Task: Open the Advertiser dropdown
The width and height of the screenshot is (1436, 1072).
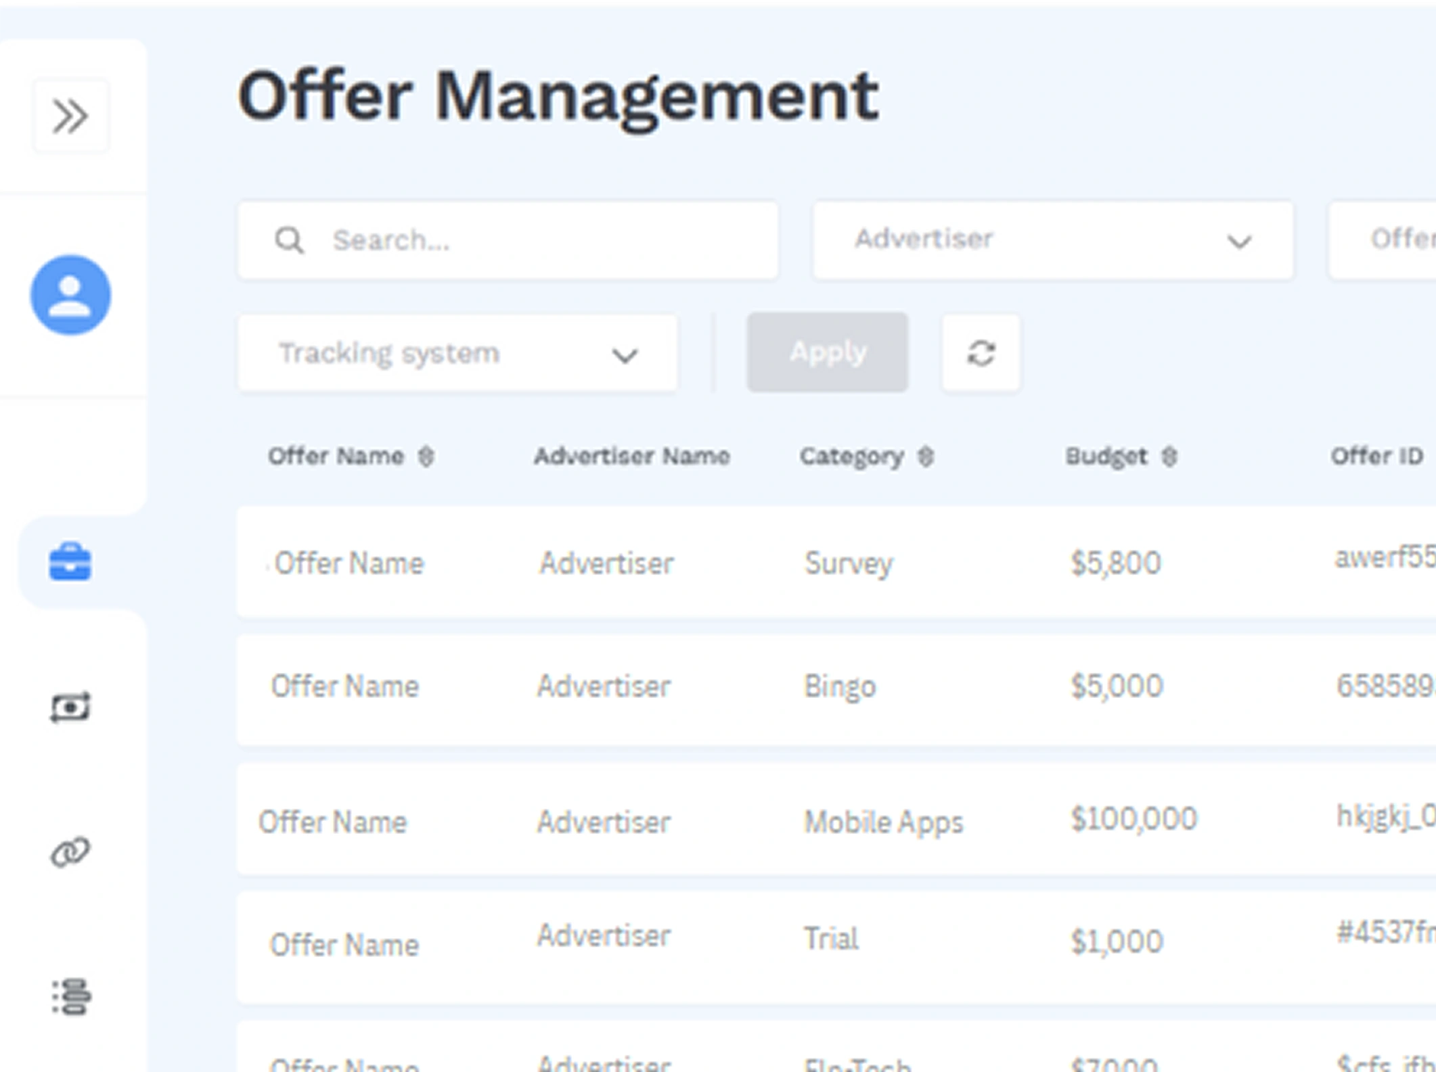Action: coord(1052,240)
